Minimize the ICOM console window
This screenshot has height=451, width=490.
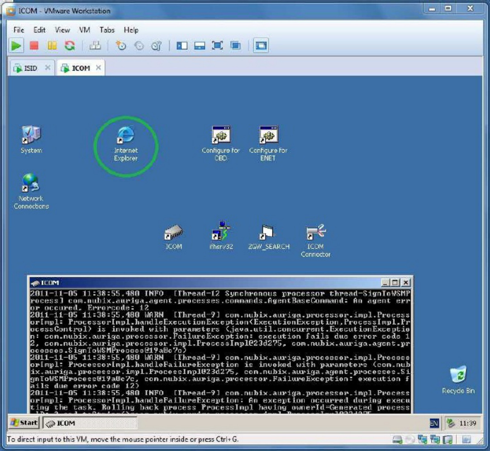tap(385, 283)
